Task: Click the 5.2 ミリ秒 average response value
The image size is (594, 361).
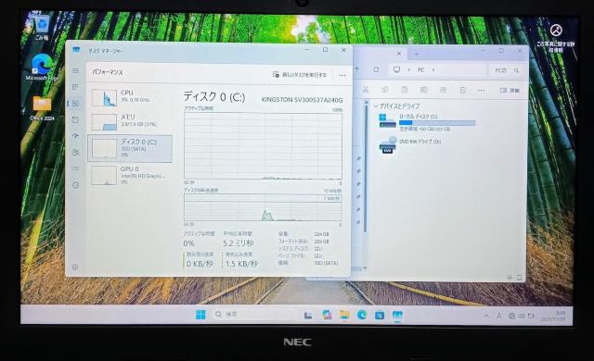Action: tap(238, 243)
